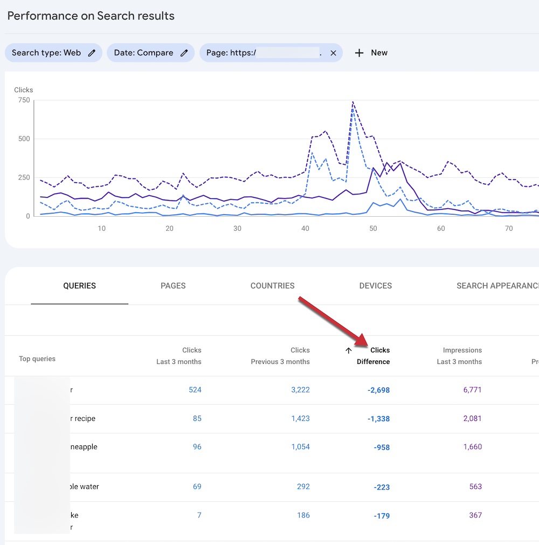Image resolution: width=539 pixels, height=545 pixels.
Task: Select the QUERIES tab
Action: coord(79,286)
